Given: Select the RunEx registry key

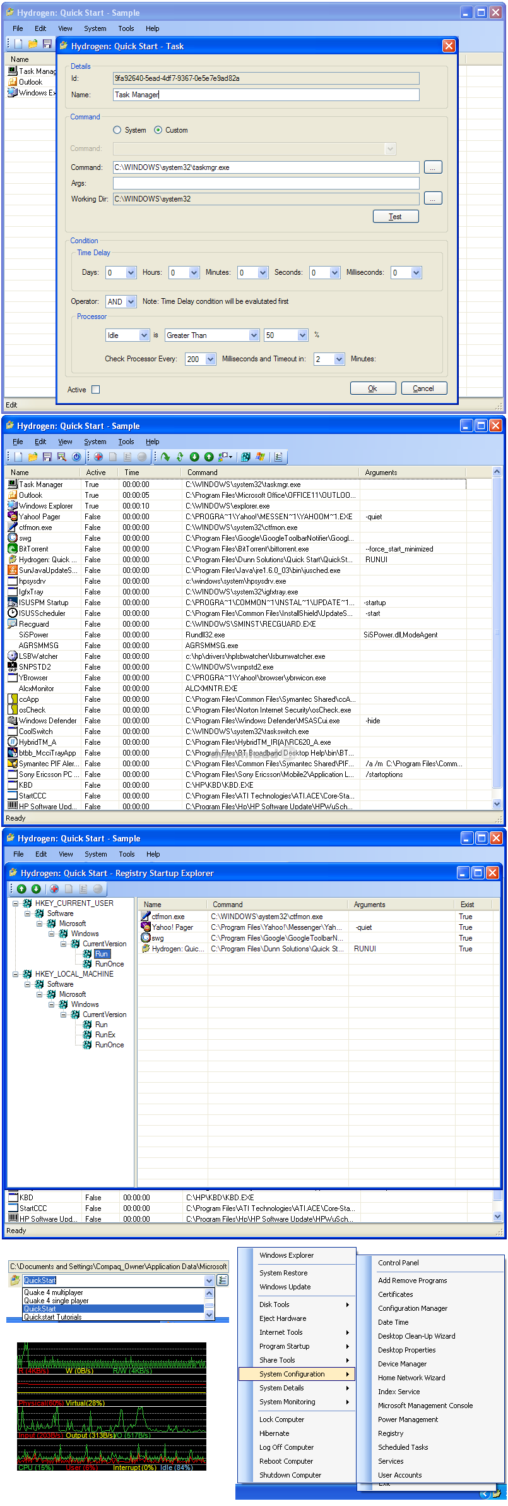Looking at the screenshot, I should coord(105,1035).
